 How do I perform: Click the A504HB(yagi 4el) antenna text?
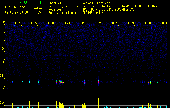click(x=95, y=13)
